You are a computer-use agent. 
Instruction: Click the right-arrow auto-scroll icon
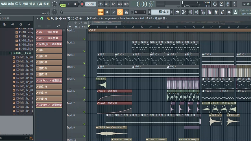coord(107,12)
